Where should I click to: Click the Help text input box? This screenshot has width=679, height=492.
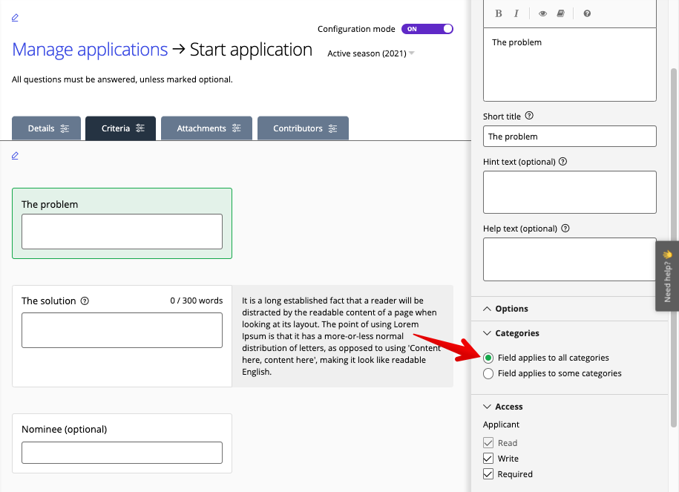[569, 260]
